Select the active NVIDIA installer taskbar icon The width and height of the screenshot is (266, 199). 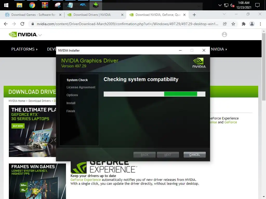96,5
